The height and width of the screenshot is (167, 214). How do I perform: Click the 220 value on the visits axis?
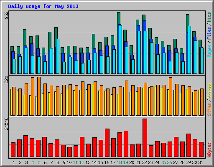point(6,79)
